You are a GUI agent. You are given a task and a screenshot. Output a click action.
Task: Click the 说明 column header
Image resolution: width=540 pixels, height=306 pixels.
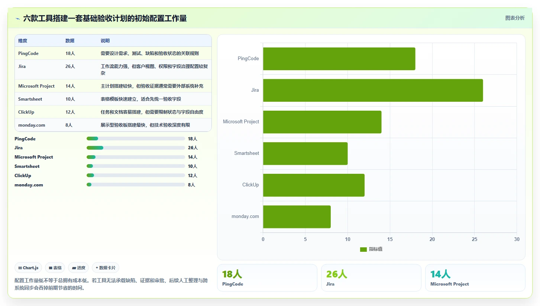tap(105, 41)
